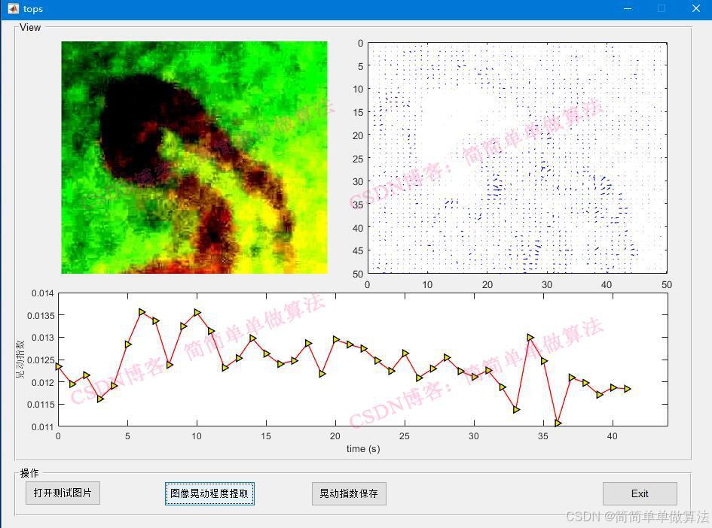Click the 'View' panel title
The height and width of the screenshot is (528, 712).
pos(30,27)
